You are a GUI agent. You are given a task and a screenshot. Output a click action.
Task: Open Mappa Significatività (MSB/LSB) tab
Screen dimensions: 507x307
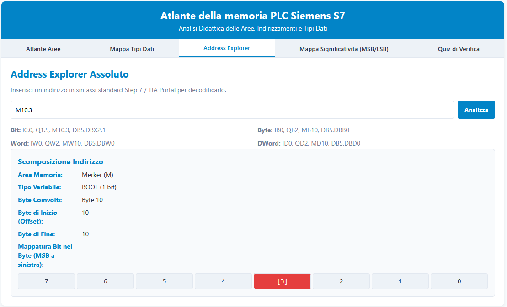(344, 49)
